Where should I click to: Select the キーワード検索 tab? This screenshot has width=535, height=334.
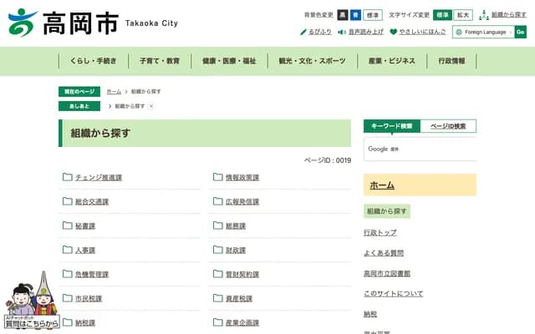[x=391, y=126]
